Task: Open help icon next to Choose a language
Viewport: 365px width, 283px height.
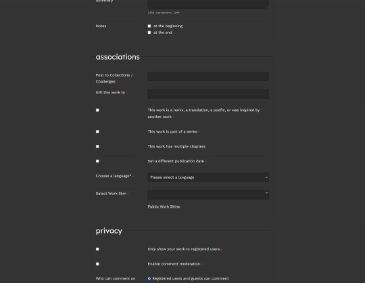Action: [x=133, y=176]
